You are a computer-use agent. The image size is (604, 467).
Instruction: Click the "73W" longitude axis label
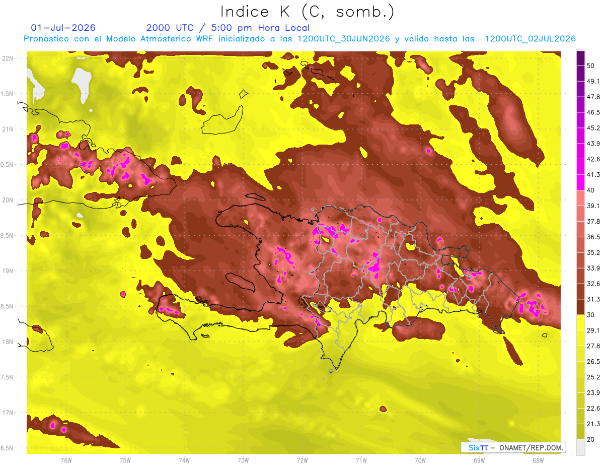pos(243,460)
